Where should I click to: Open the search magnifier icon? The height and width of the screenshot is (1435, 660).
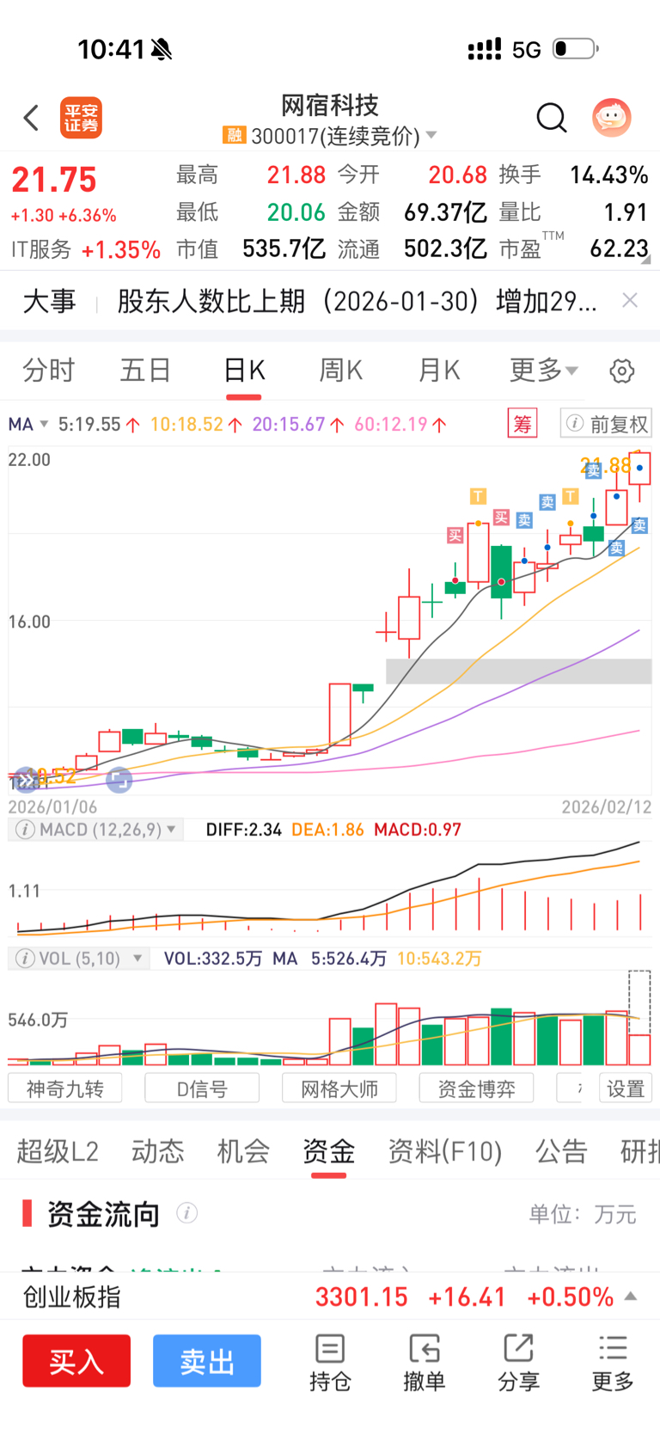pos(552,118)
